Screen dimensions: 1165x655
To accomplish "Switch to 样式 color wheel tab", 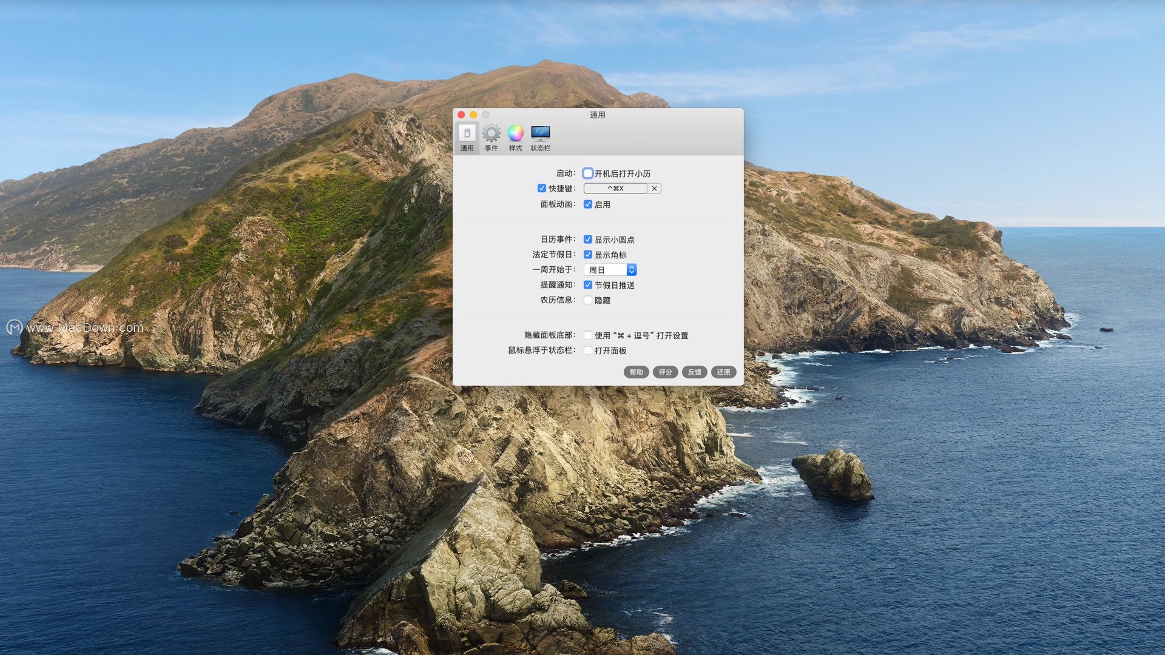I will (x=515, y=137).
